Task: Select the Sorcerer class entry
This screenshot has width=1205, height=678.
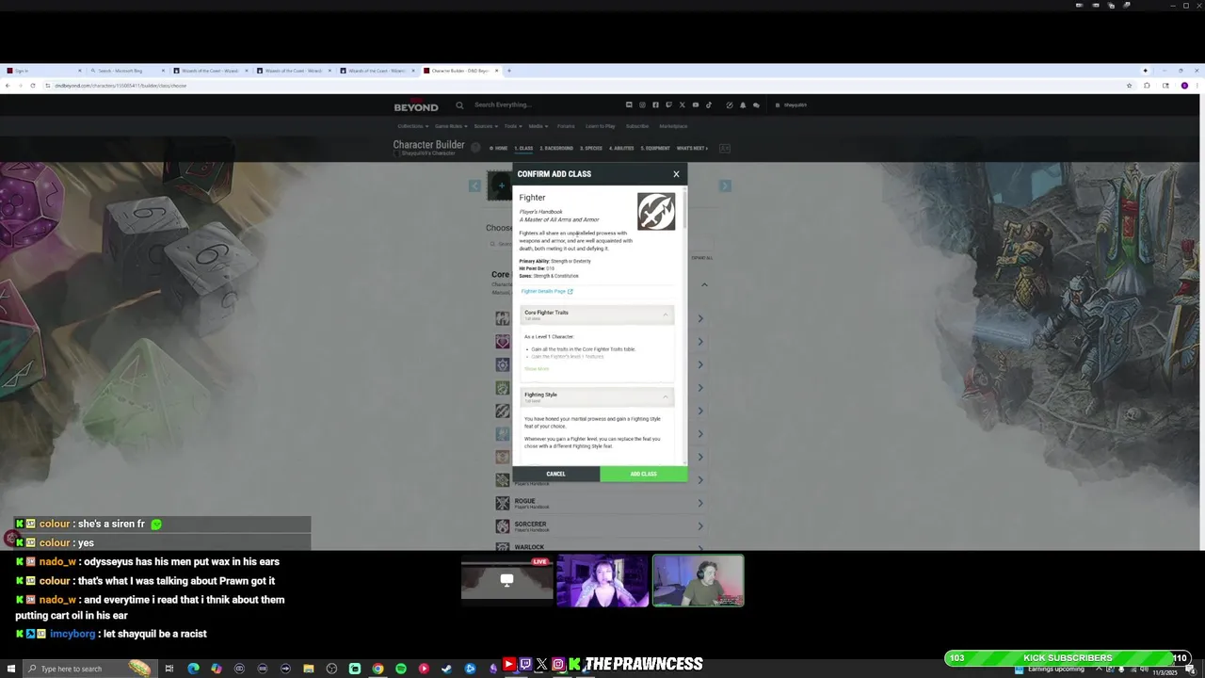Action: (x=599, y=526)
